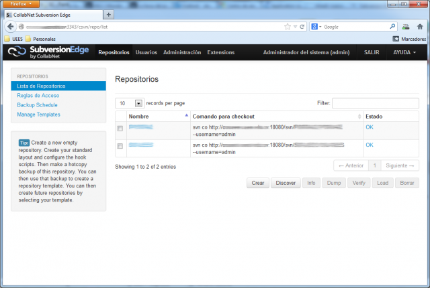Click the Subversion Edge logo
The image size is (430, 288).
pyautogui.click(x=48, y=52)
